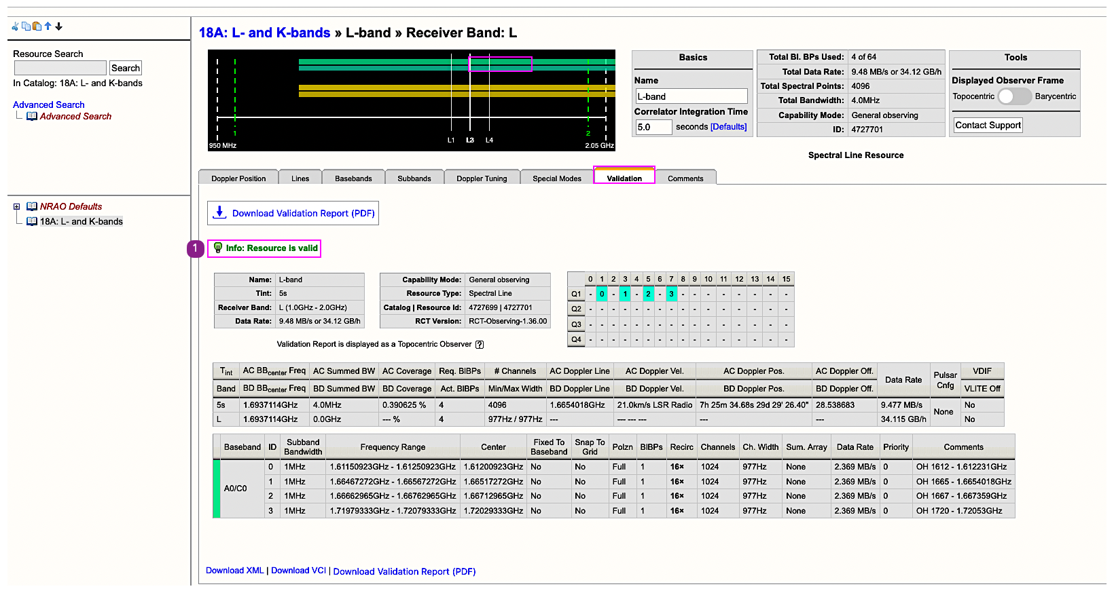
Task: Click the integration time Defaults link
Action: 728,127
